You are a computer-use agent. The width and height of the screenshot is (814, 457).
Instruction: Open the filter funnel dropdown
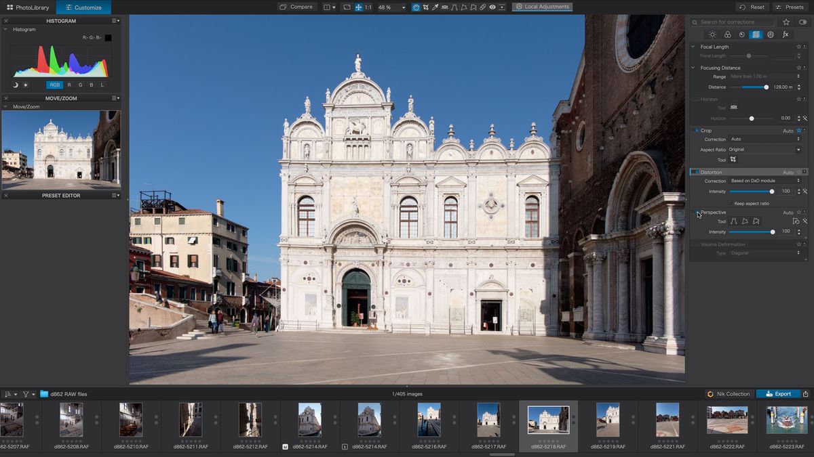point(28,394)
